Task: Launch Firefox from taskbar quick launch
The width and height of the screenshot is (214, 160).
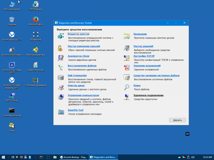Action: (x=21, y=157)
